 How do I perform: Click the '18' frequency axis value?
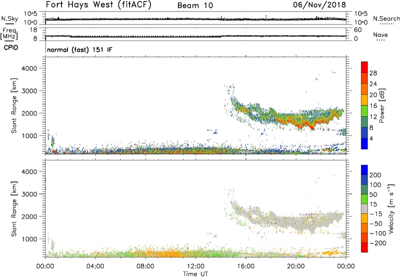(33, 30)
